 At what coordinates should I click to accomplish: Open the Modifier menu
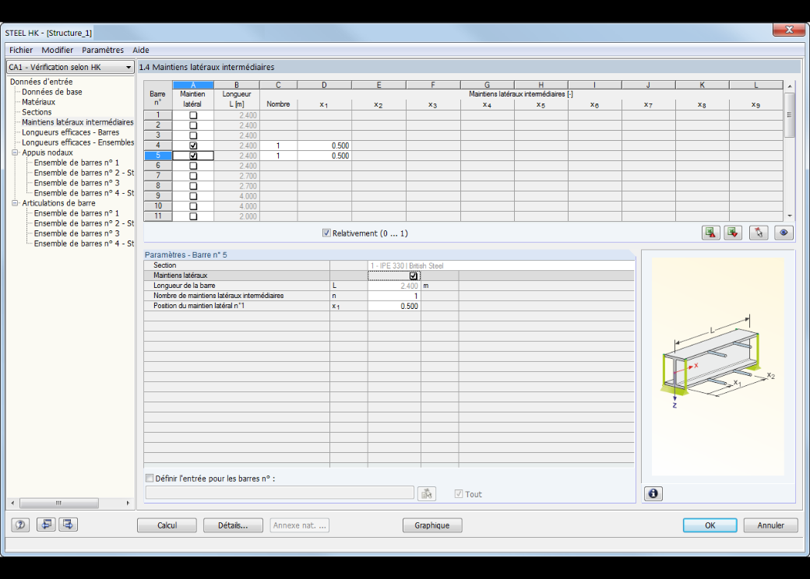[x=58, y=50]
